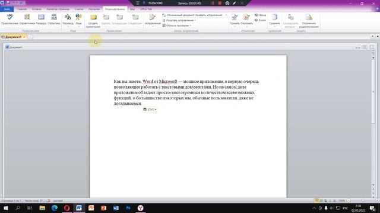Switch to the Рассылки tab
The width and height of the screenshot is (380, 213).
tap(94, 9)
